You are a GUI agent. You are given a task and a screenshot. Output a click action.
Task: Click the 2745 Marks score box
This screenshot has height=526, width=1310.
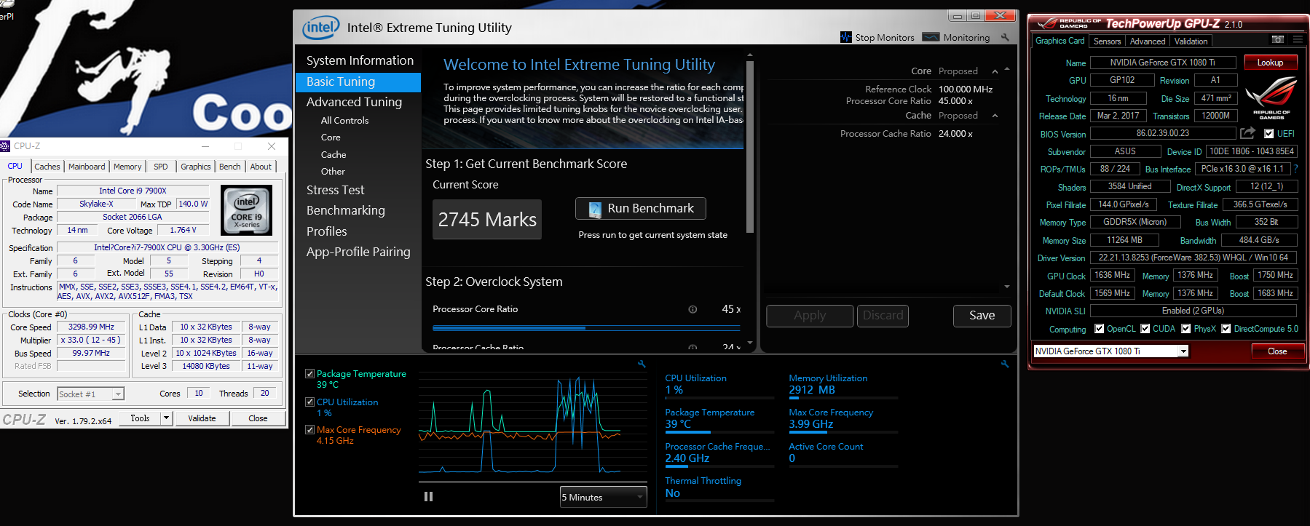[x=487, y=220]
